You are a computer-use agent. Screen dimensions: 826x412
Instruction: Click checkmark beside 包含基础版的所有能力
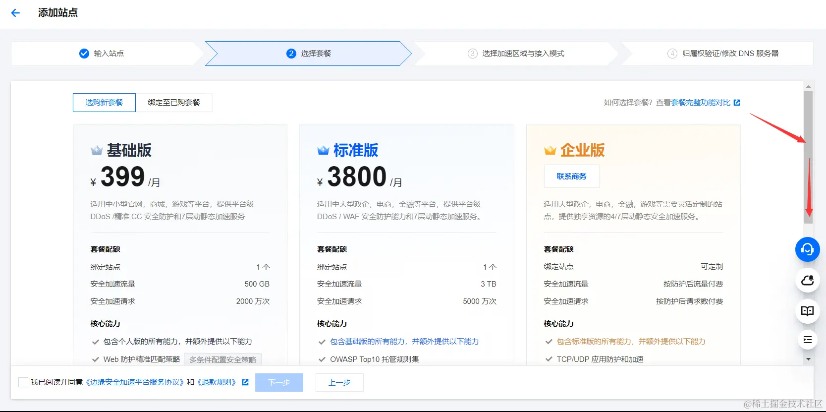(322, 342)
